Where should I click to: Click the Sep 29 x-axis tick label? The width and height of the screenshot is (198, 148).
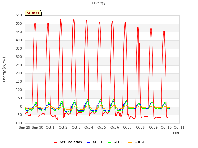point(24,127)
